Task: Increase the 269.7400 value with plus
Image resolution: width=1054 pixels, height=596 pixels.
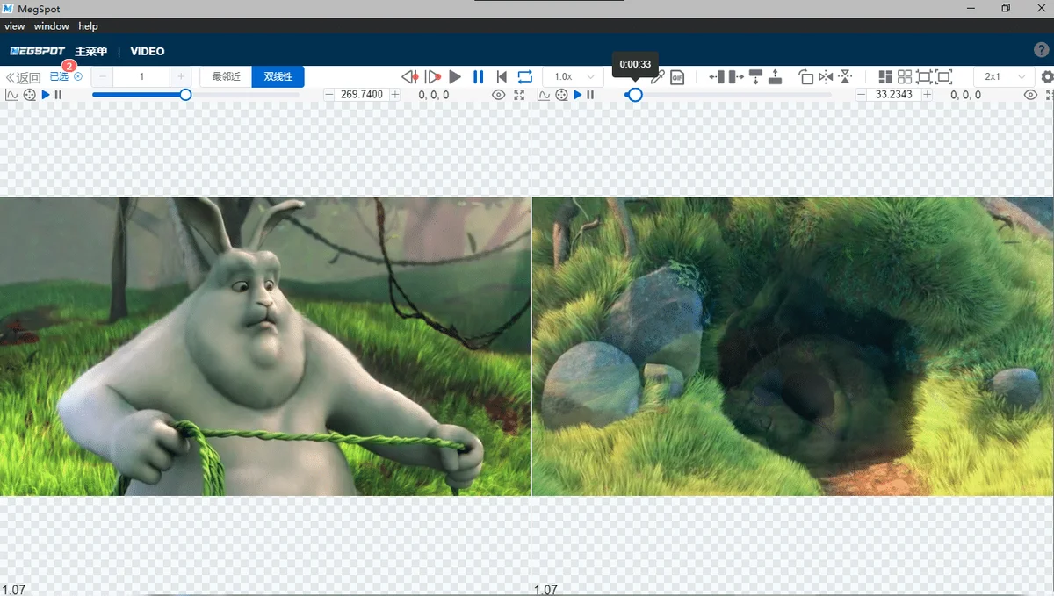Action: (395, 95)
